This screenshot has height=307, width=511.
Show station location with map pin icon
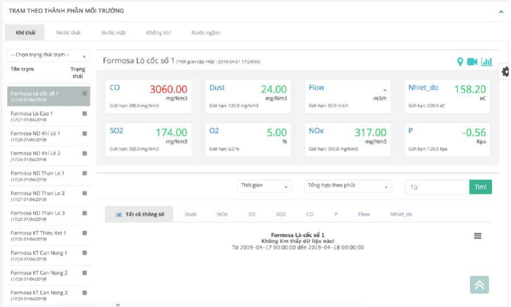(x=460, y=62)
